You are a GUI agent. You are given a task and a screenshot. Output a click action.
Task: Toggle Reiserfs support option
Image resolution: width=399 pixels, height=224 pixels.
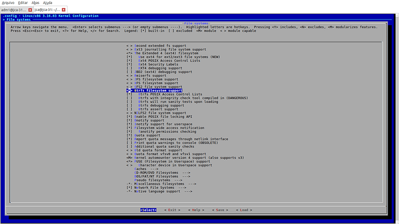coord(146,76)
